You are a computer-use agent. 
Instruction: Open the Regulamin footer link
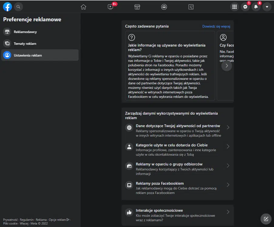pyautogui.click(x=27, y=220)
